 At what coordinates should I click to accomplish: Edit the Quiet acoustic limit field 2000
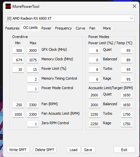click(x=94, y=95)
